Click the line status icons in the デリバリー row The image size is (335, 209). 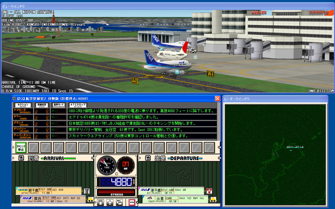coord(42,130)
